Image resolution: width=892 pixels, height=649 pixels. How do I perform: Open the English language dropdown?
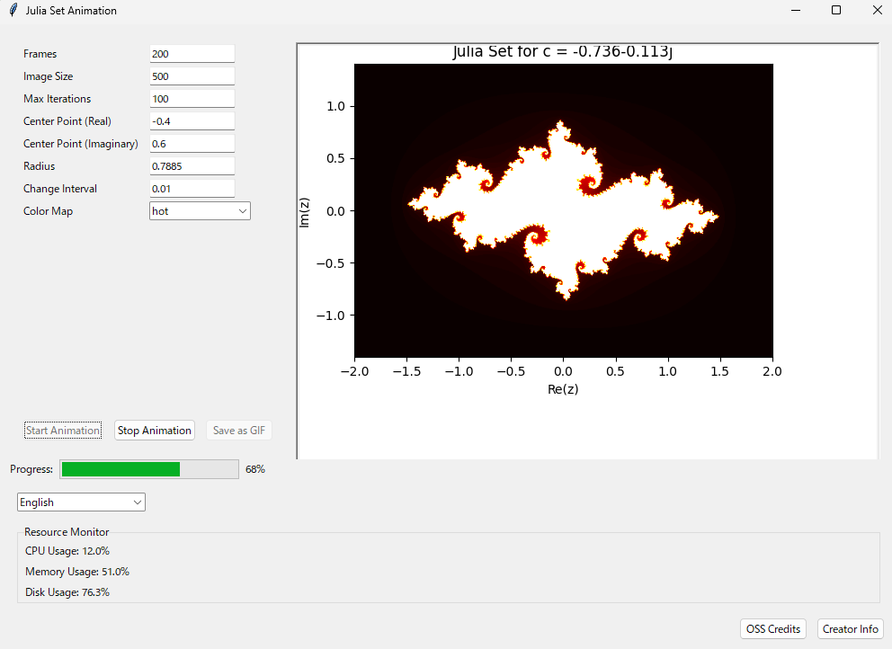click(x=81, y=502)
